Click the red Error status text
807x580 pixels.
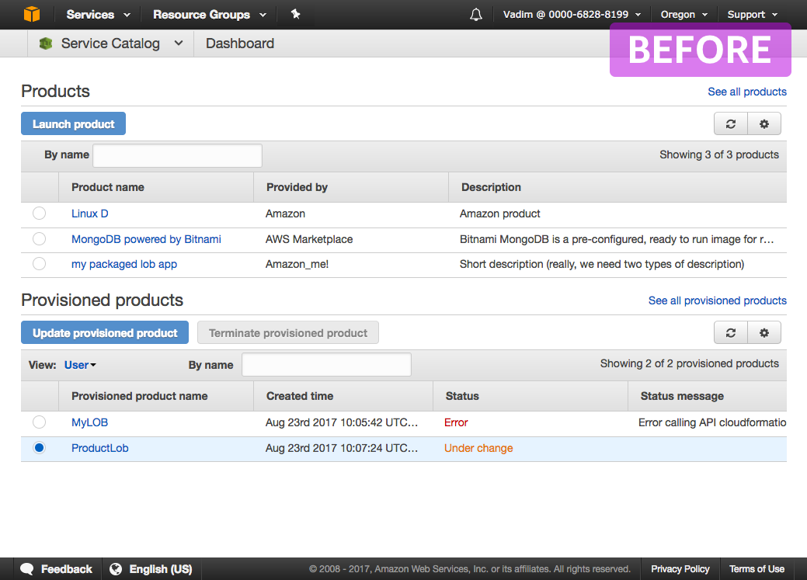(x=456, y=422)
